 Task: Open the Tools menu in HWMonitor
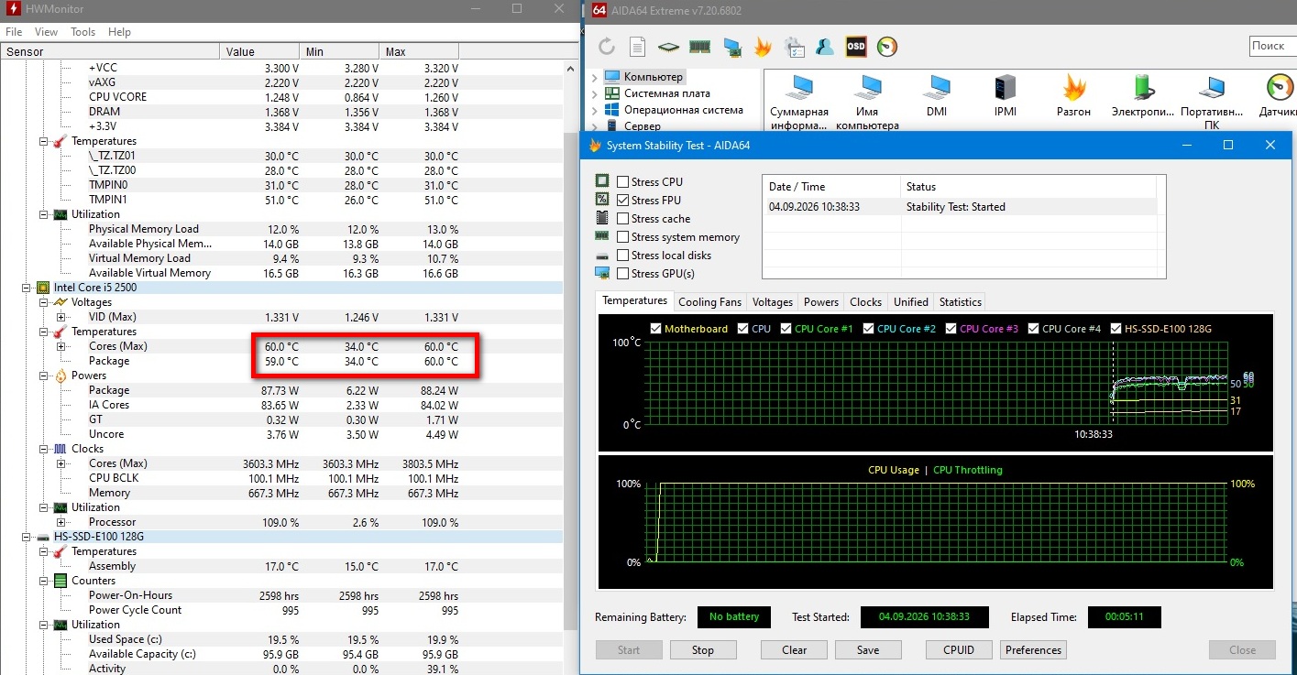pyautogui.click(x=82, y=31)
